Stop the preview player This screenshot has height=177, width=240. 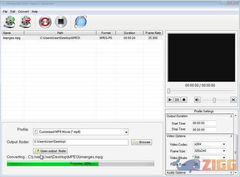tap(184, 100)
